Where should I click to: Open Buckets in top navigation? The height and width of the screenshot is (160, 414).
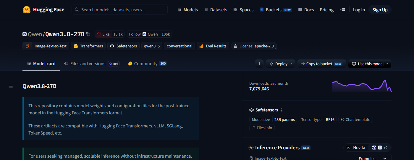tap(275, 10)
